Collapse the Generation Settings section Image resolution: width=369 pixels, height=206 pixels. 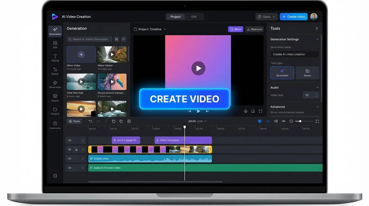click(317, 39)
